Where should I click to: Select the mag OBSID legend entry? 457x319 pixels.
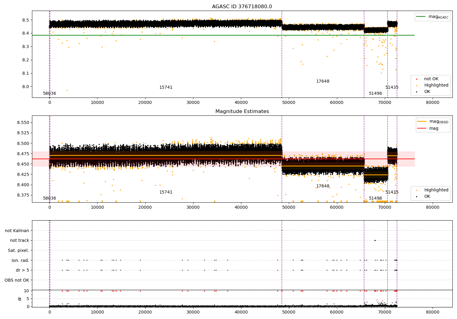pyautogui.click(x=433, y=122)
